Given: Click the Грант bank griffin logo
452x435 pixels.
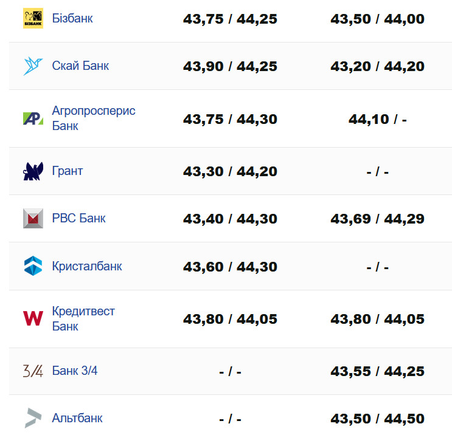Looking at the screenshot, I should pyautogui.click(x=33, y=171).
